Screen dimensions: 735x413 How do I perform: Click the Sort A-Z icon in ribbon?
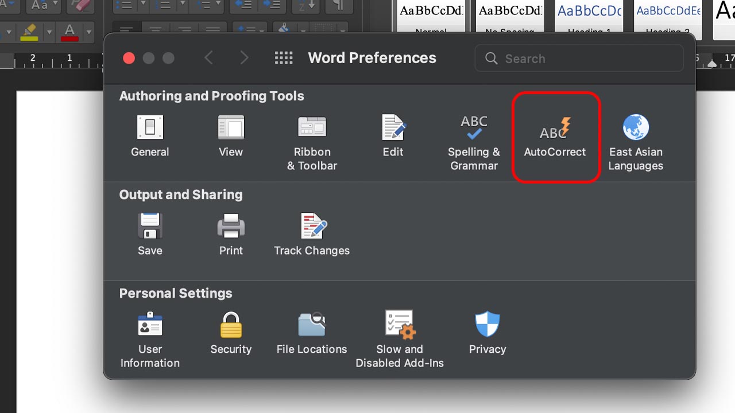pos(307,6)
